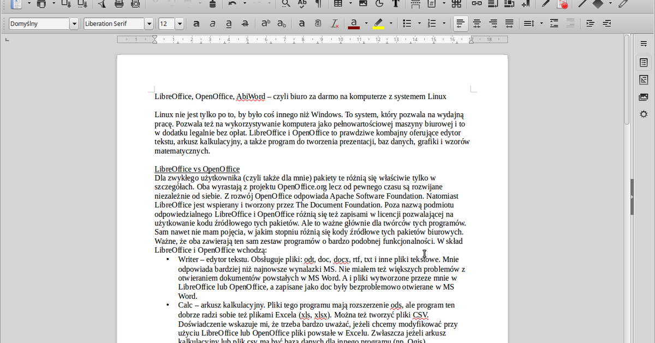Click the horizontal ruler above the page

tap(312, 39)
